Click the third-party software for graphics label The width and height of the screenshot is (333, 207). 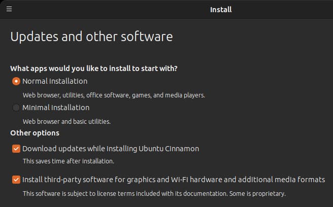tap(174, 180)
